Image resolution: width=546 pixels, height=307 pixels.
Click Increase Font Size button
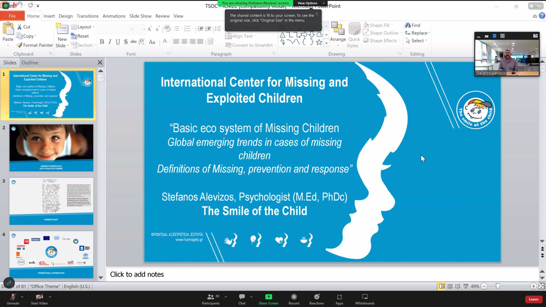coord(150,29)
